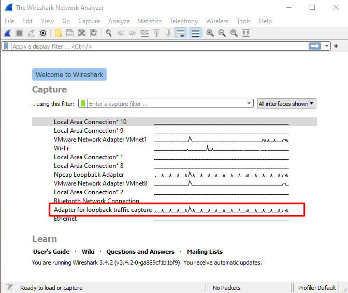The height and width of the screenshot is (293, 348).
Task: Find a packet magnifier icon
Action: (109, 33)
